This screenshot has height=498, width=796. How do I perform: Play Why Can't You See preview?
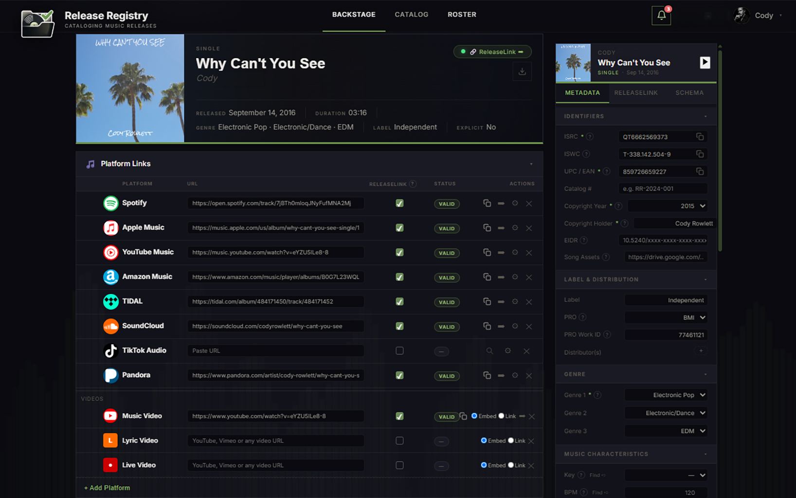[705, 62]
